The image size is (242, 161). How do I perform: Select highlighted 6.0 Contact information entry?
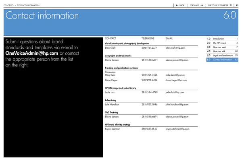[x=221, y=60]
